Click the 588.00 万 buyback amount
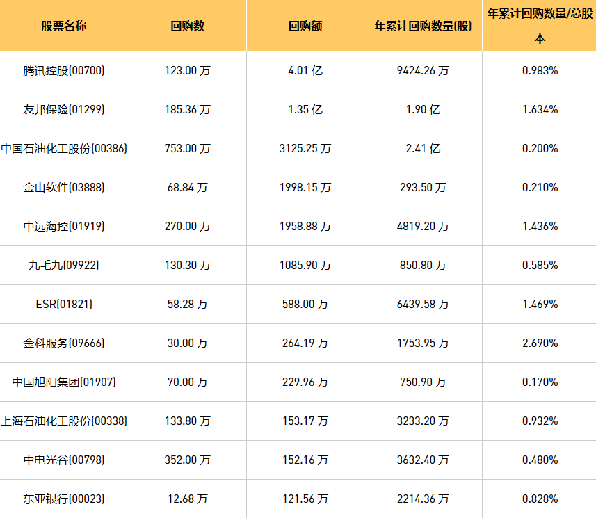Viewport: 596px width, 518px height. (x=305, y=304)
